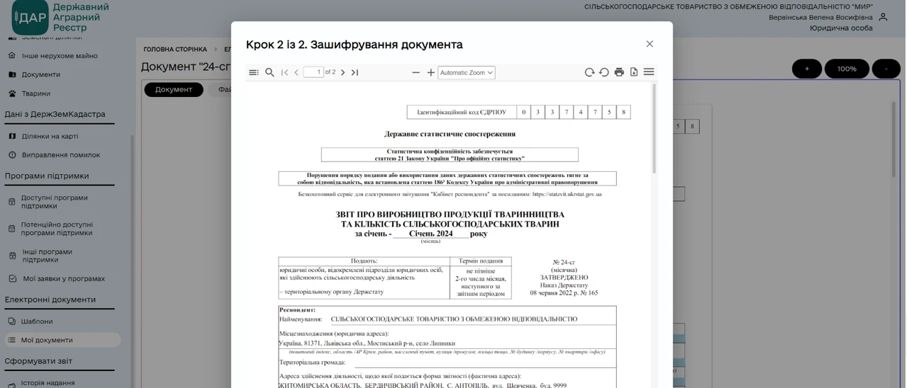
Task: Click the report title ЗВІТ ПРО ВИРОБНИЦТВО ПРОДУКЦІЇ ТВАРИННИЦТВА
Action: click(x=452, y=215)
